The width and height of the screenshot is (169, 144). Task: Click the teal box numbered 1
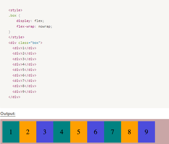click(11, 132)
